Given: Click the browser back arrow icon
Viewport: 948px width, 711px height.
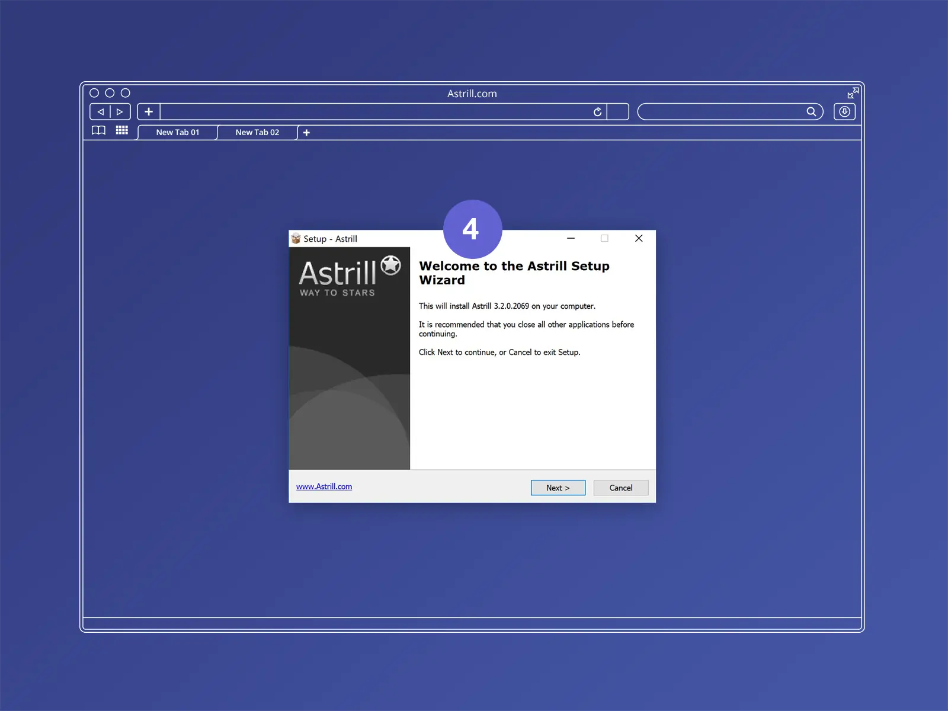Looking at the screenshot, I should (101, 111).
